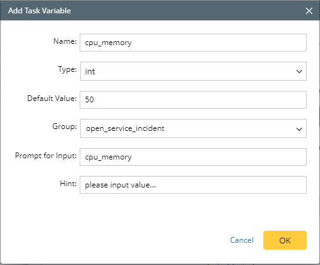Viewport: 320px width, 265px height.
Task: Confirm with the yellow OK button
Action: point(285,240)
